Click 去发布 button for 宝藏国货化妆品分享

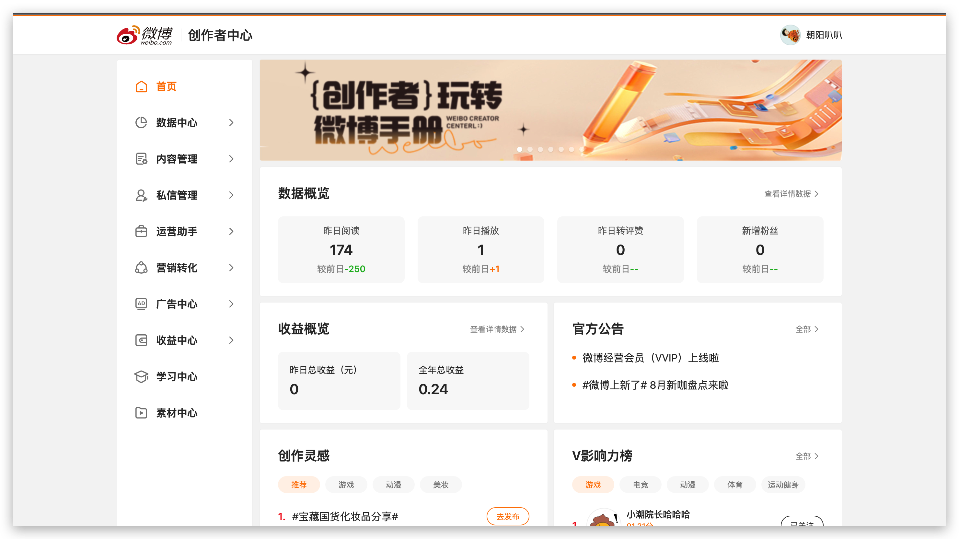click(x=508, y=516)
